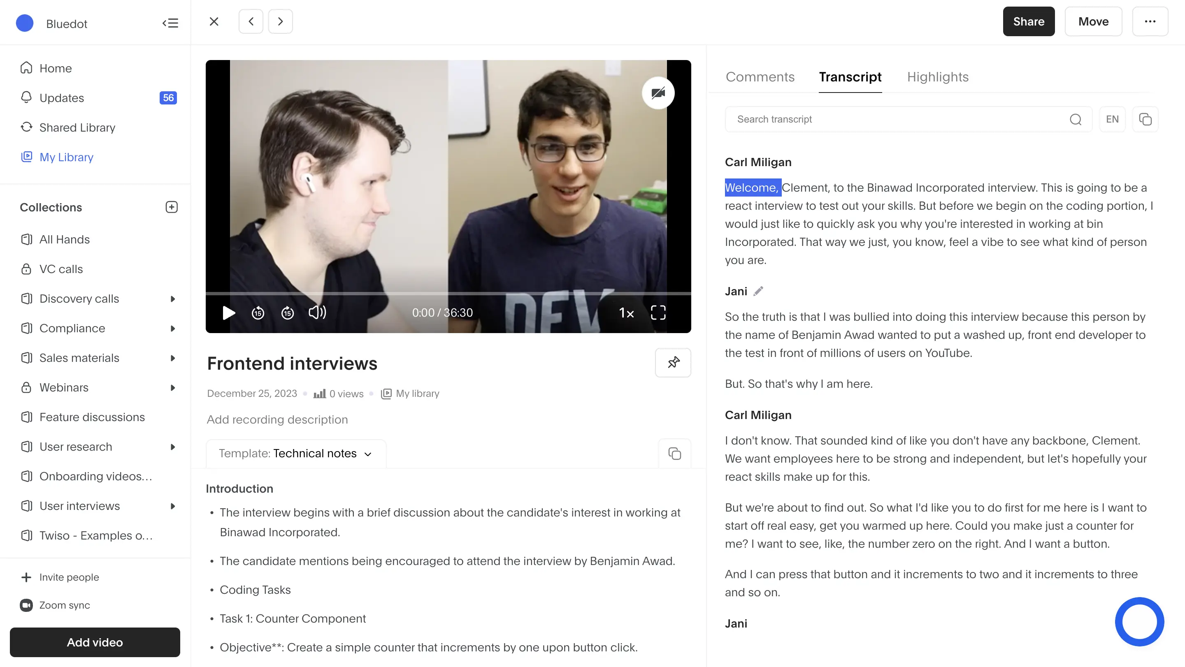
Task: Toggle the EN language selector
Action: click(x=1113, y=120)
